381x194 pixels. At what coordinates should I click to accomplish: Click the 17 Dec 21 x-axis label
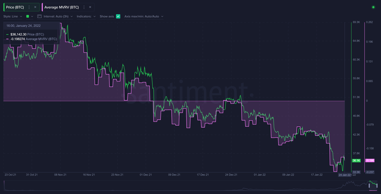(203, 175)
